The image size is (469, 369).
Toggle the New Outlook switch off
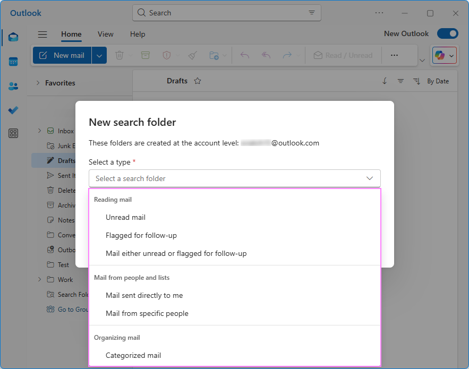click(447, 33)
